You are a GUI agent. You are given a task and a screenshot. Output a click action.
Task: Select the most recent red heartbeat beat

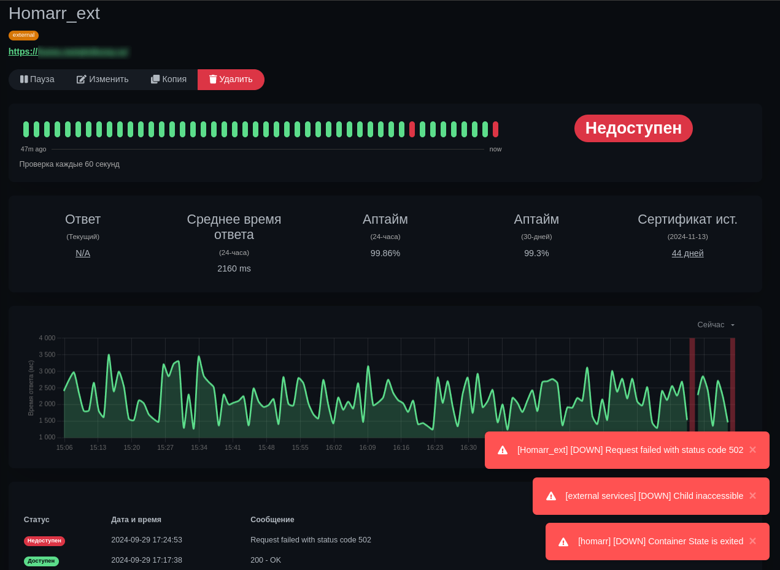click(495, 129)
